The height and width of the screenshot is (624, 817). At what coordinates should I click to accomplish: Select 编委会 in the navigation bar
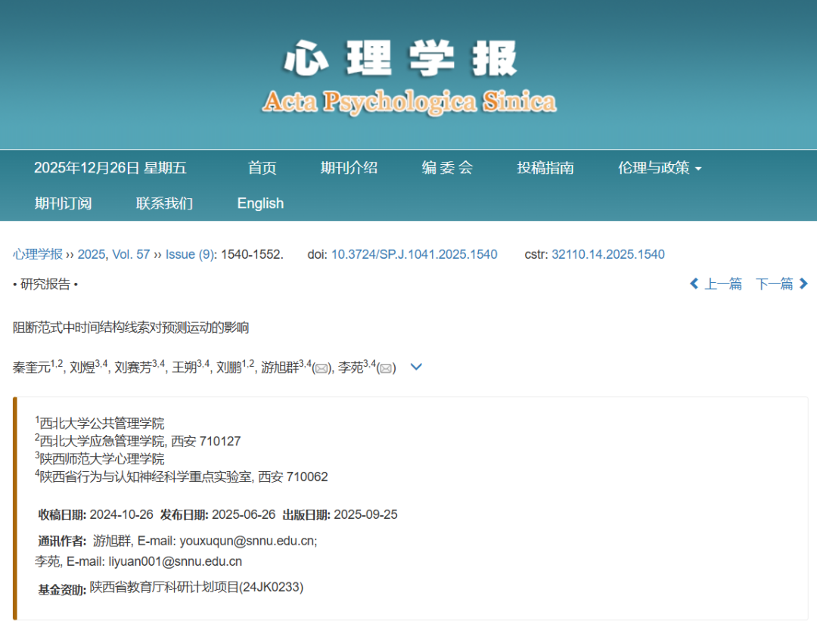(x=447, y=168)
